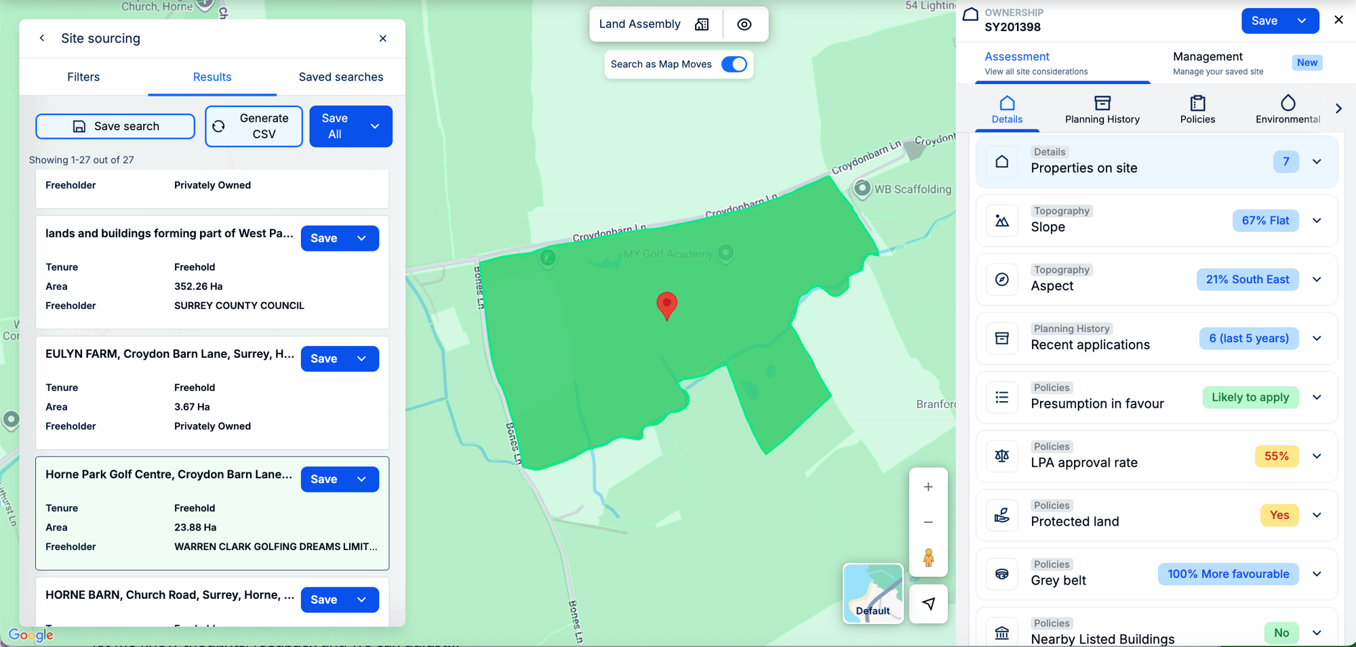Save the Horne Park Golf Centre result
The height and width of the screenshot is (647, 1356).
click(325, 479)
